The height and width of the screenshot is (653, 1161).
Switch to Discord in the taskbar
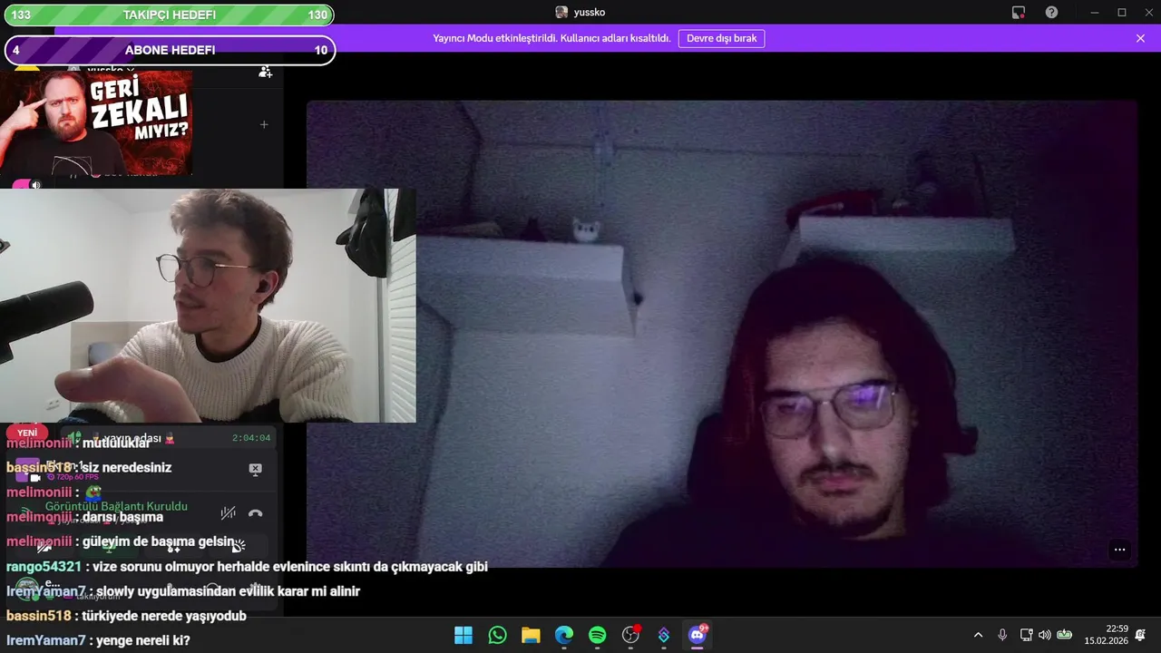698,635
